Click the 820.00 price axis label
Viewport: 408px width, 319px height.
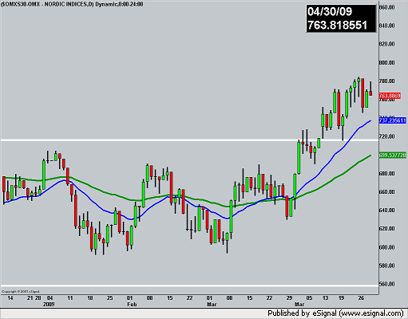point(386,44)
